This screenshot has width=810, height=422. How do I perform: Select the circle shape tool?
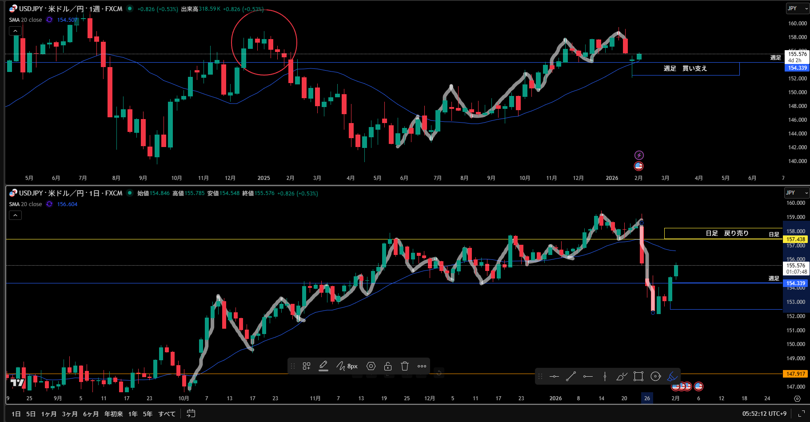pos(655,377)
